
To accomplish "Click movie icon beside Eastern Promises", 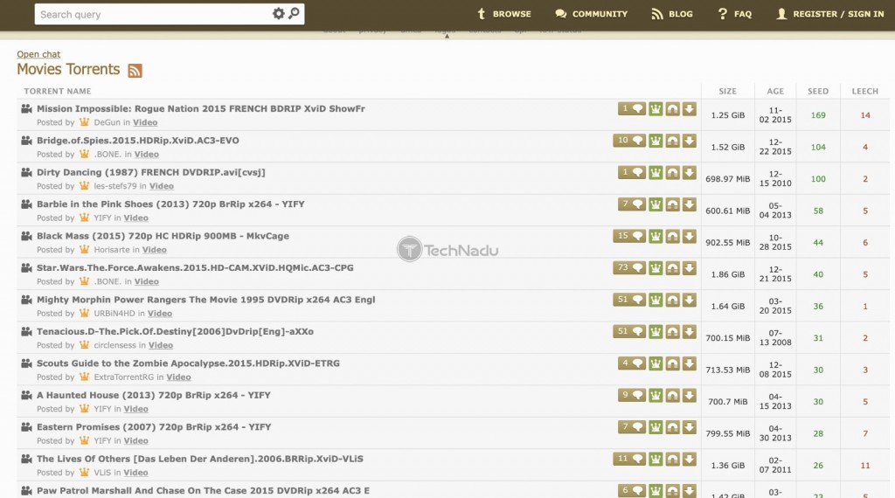I will click(26, 426).
